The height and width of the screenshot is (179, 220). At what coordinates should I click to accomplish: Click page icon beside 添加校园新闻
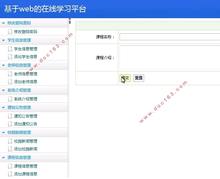coord(10,149)
